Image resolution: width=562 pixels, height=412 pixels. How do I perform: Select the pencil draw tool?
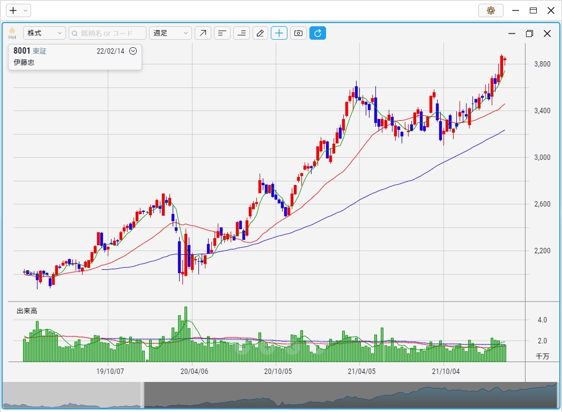point(260,33)
